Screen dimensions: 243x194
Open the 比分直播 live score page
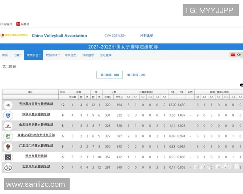(x=105, y=55)
